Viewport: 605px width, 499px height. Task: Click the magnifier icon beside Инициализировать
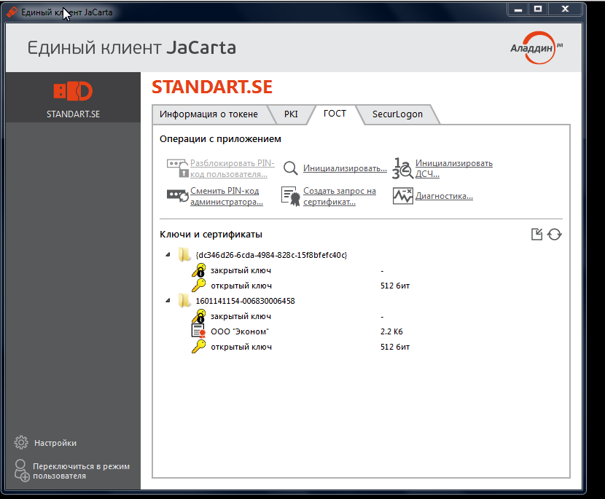pyautogui.click(x=291, y=168)
